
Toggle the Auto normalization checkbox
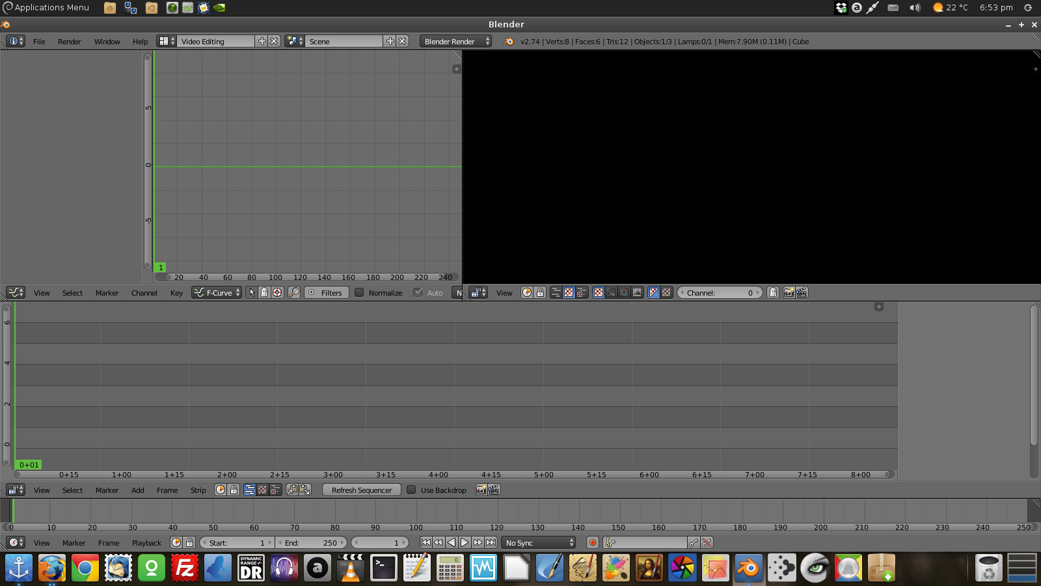(x=418, y=292)
